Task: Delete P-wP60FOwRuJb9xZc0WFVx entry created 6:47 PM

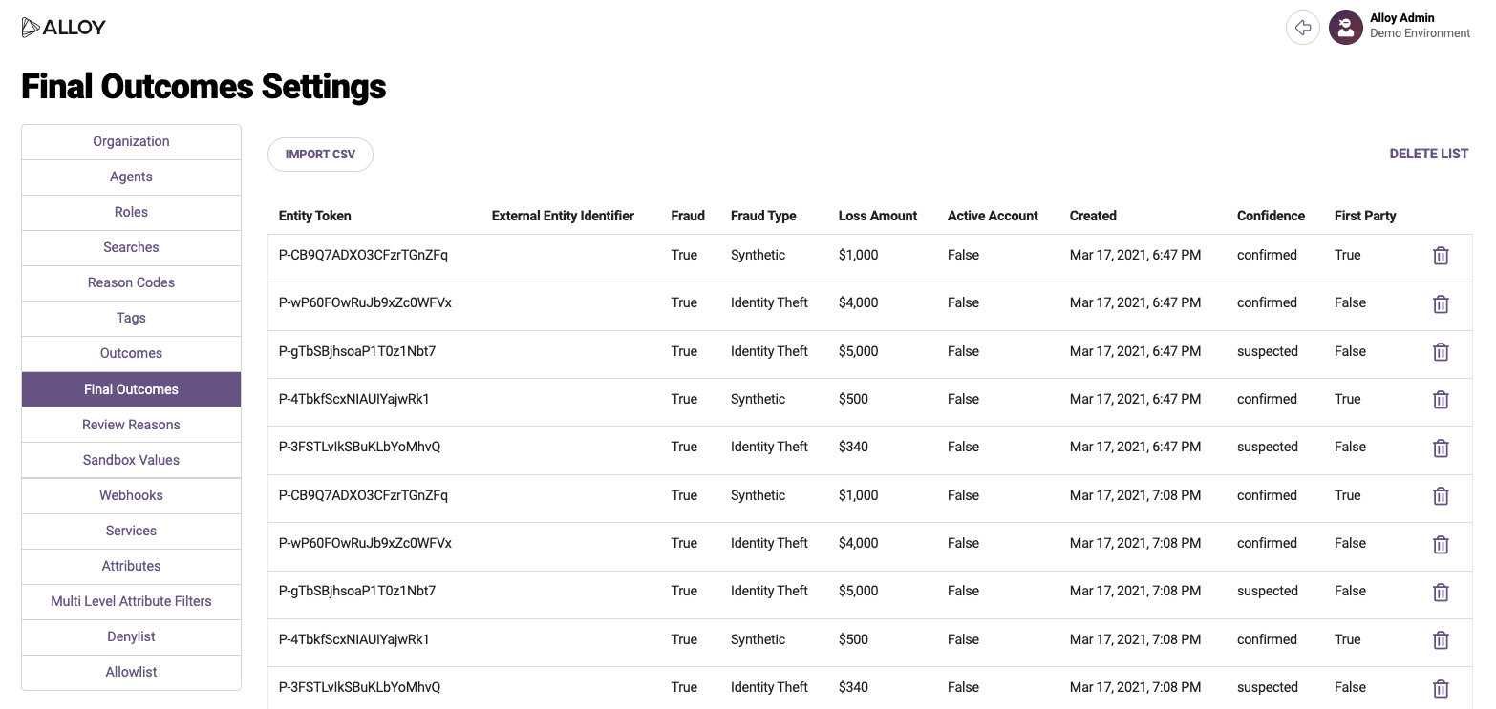Action: click(x=1441, y=303)
